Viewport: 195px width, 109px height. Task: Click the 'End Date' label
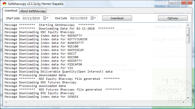(x=61, y=18)
